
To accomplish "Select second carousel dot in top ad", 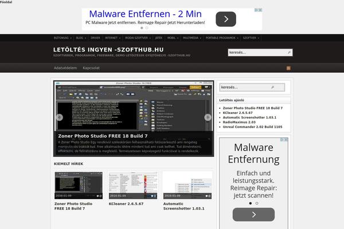I will point(147,28).
